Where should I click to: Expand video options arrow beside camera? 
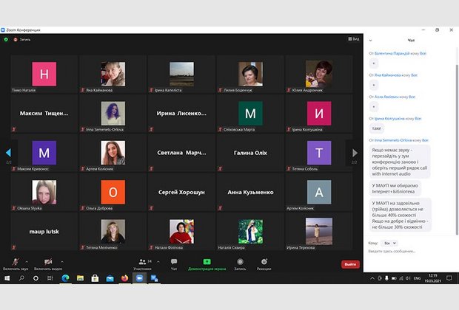pyautogui.click(x=62, y=261)
